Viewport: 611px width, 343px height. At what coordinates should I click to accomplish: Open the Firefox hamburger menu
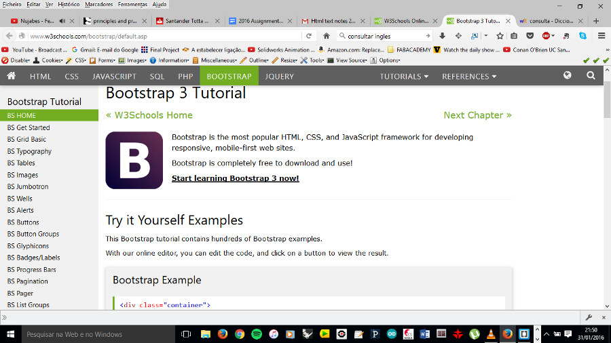(601, 36)
